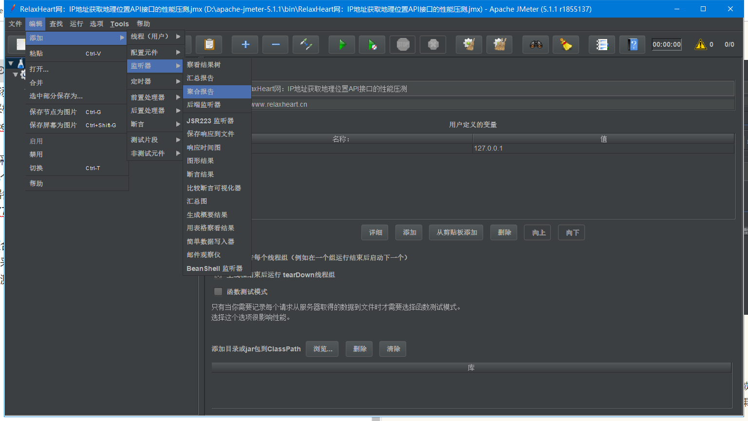748x421 pixels.
Task: Select 用表格察看结果 listener
Action: tap(217, 228)
